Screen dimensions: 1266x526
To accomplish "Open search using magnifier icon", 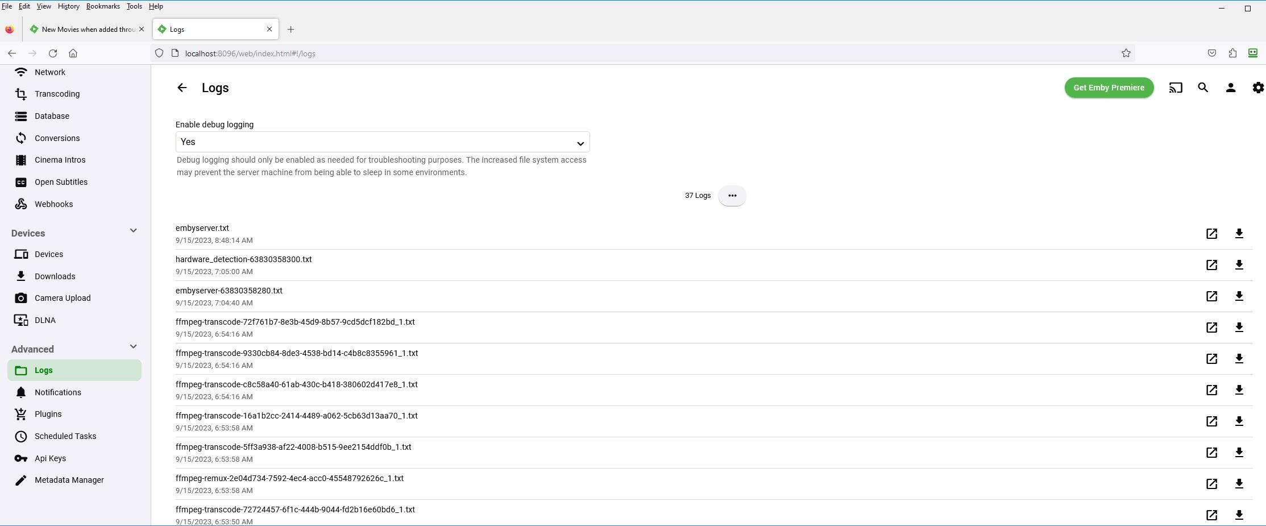I will coord(1203,88).
